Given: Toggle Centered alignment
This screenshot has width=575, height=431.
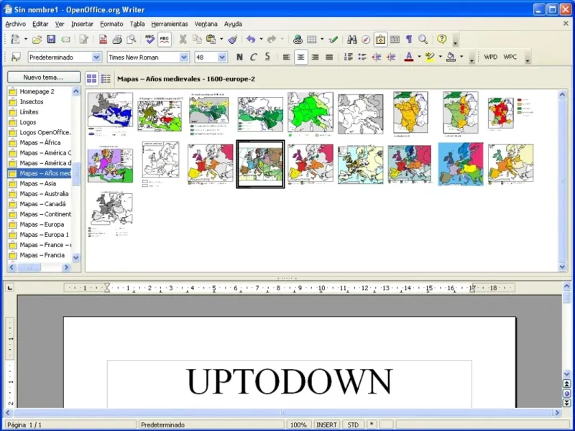Looking at the screenshot, I should click(x=300, y=57).
